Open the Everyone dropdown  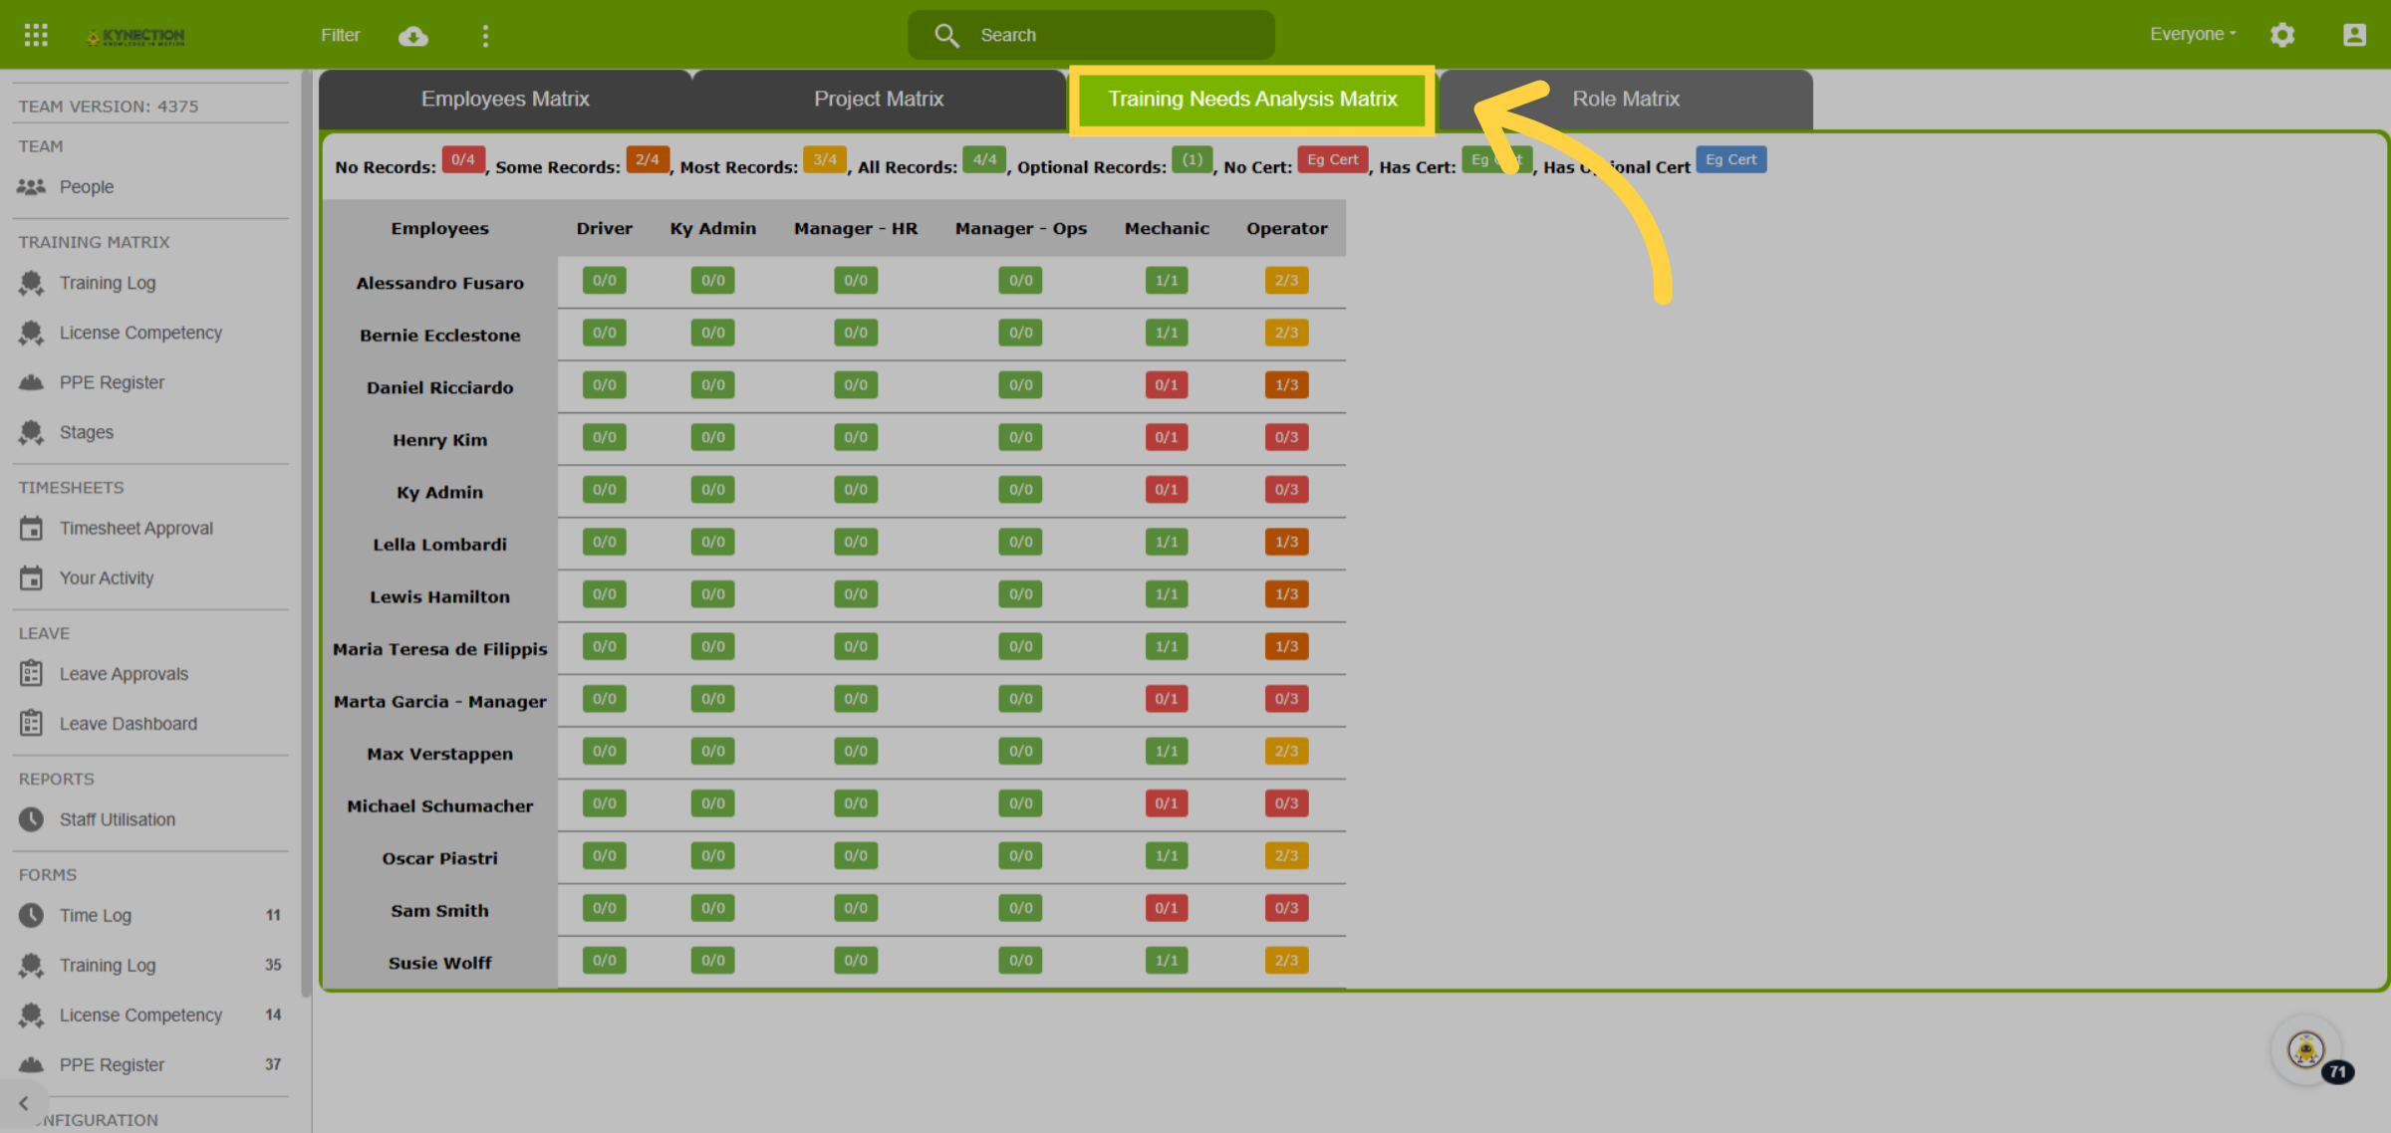click(2193, 35)
